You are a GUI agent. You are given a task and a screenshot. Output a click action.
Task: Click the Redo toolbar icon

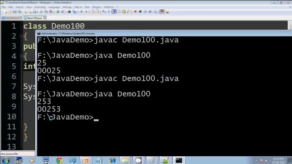pos(63,12)
